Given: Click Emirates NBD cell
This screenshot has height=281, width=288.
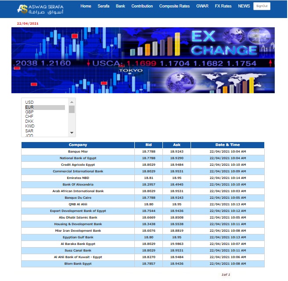Looking at the screenshot, I should coord(78,178).
